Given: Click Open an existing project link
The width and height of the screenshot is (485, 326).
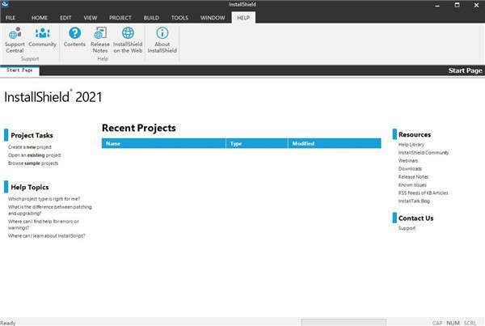Looking at the screenshot, I should pyautogui.click(x=34, y=155).
